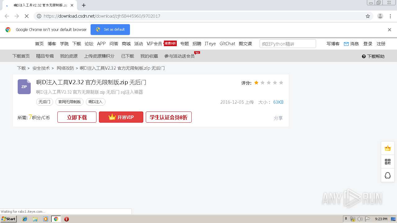The image size is (397, 223).
Task: Open 精品专辑 tab
Action: point(45,56)
